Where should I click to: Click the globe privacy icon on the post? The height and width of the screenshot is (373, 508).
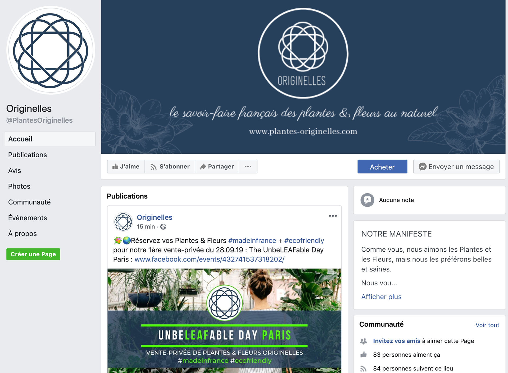click(x=163, y=227)
